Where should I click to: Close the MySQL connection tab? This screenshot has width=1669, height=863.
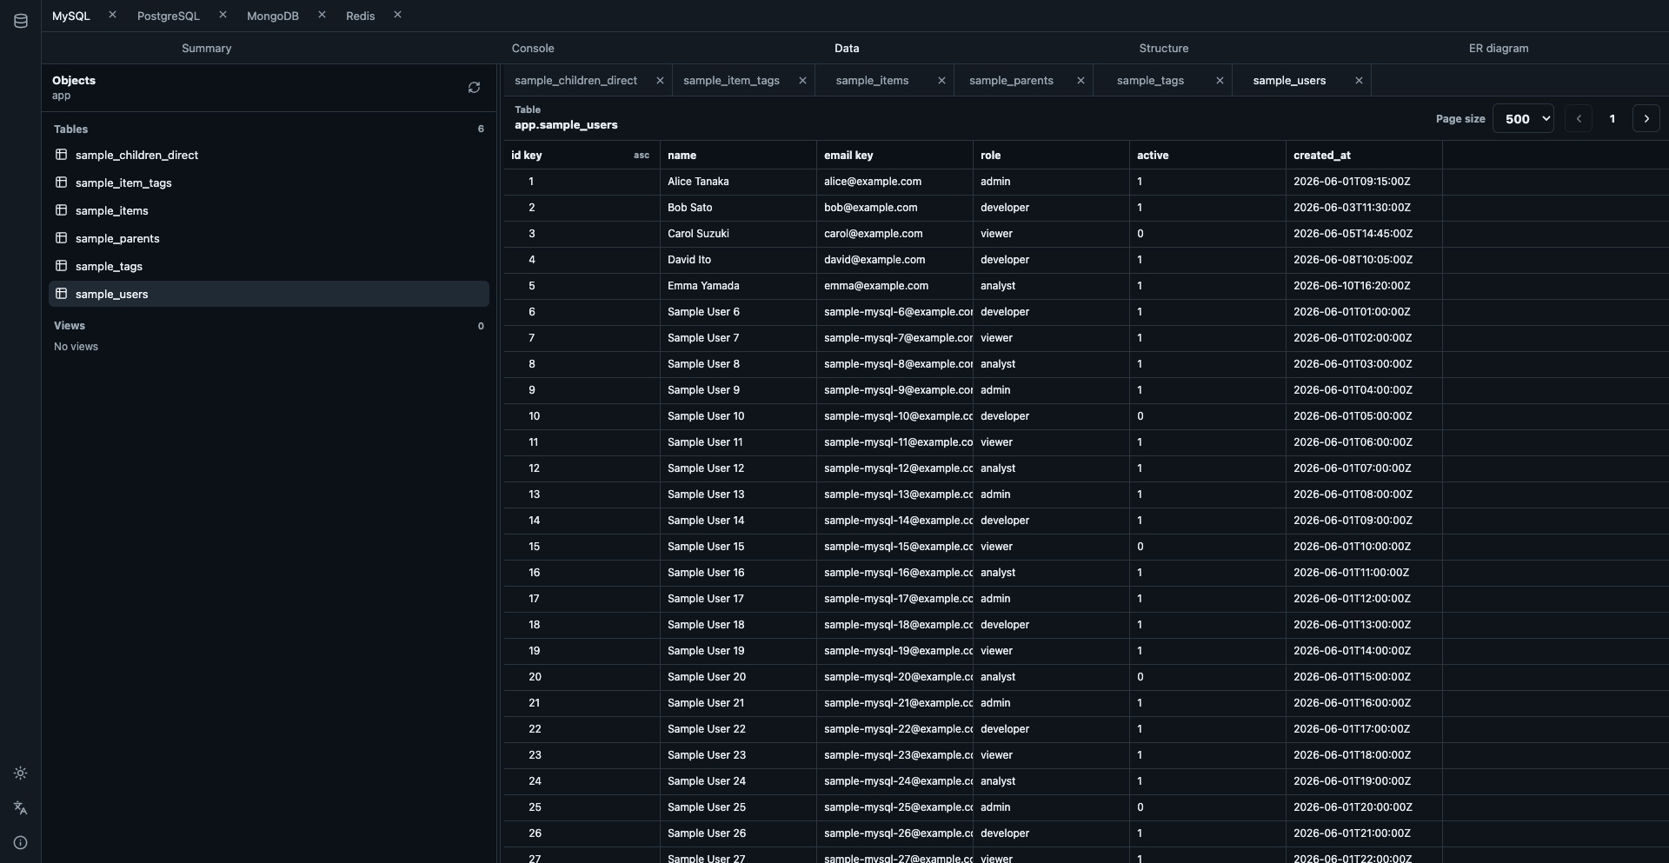pyautogui.click(x=112, y=15)
